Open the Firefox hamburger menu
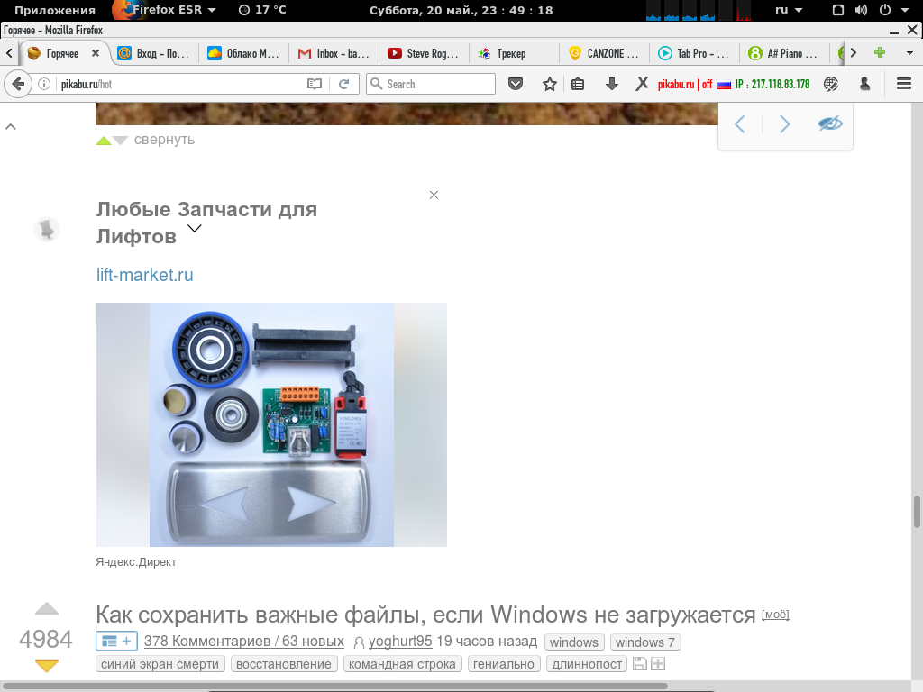923x692 pixels. (x=903, y=84)
